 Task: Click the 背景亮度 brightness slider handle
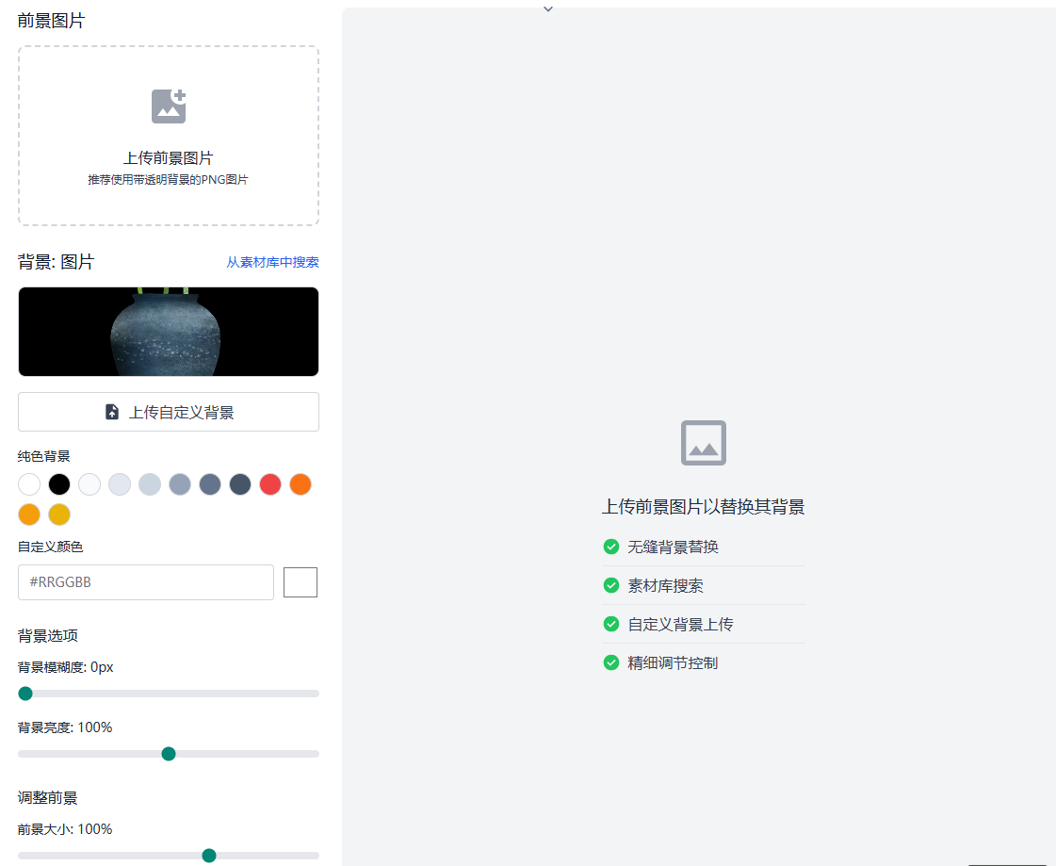[169, 753]
